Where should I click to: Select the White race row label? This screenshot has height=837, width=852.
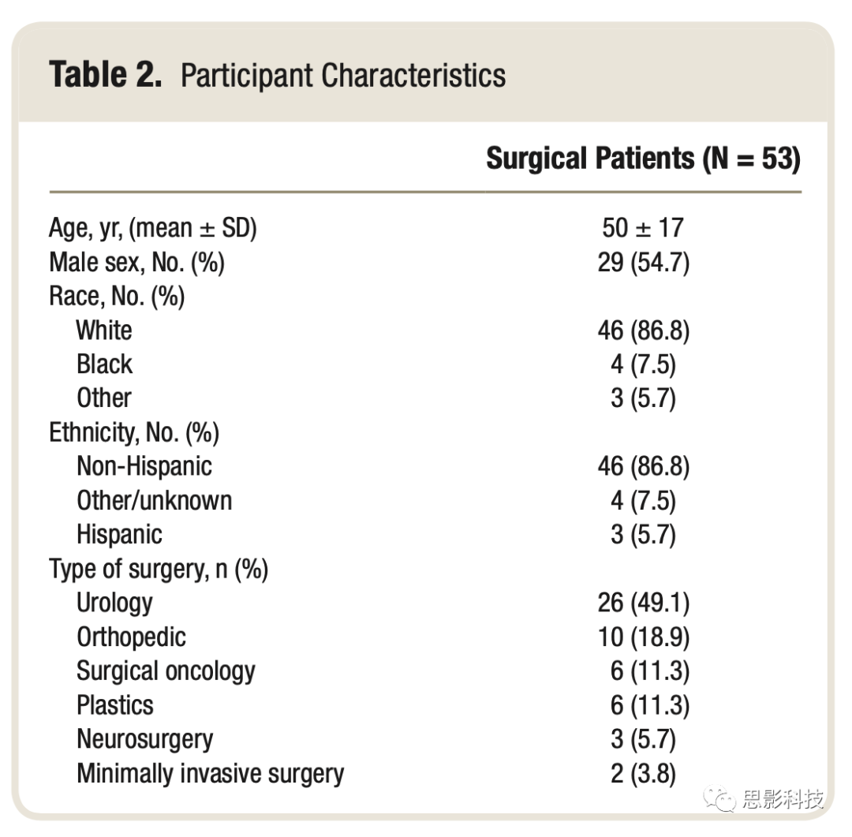(104, 331)
